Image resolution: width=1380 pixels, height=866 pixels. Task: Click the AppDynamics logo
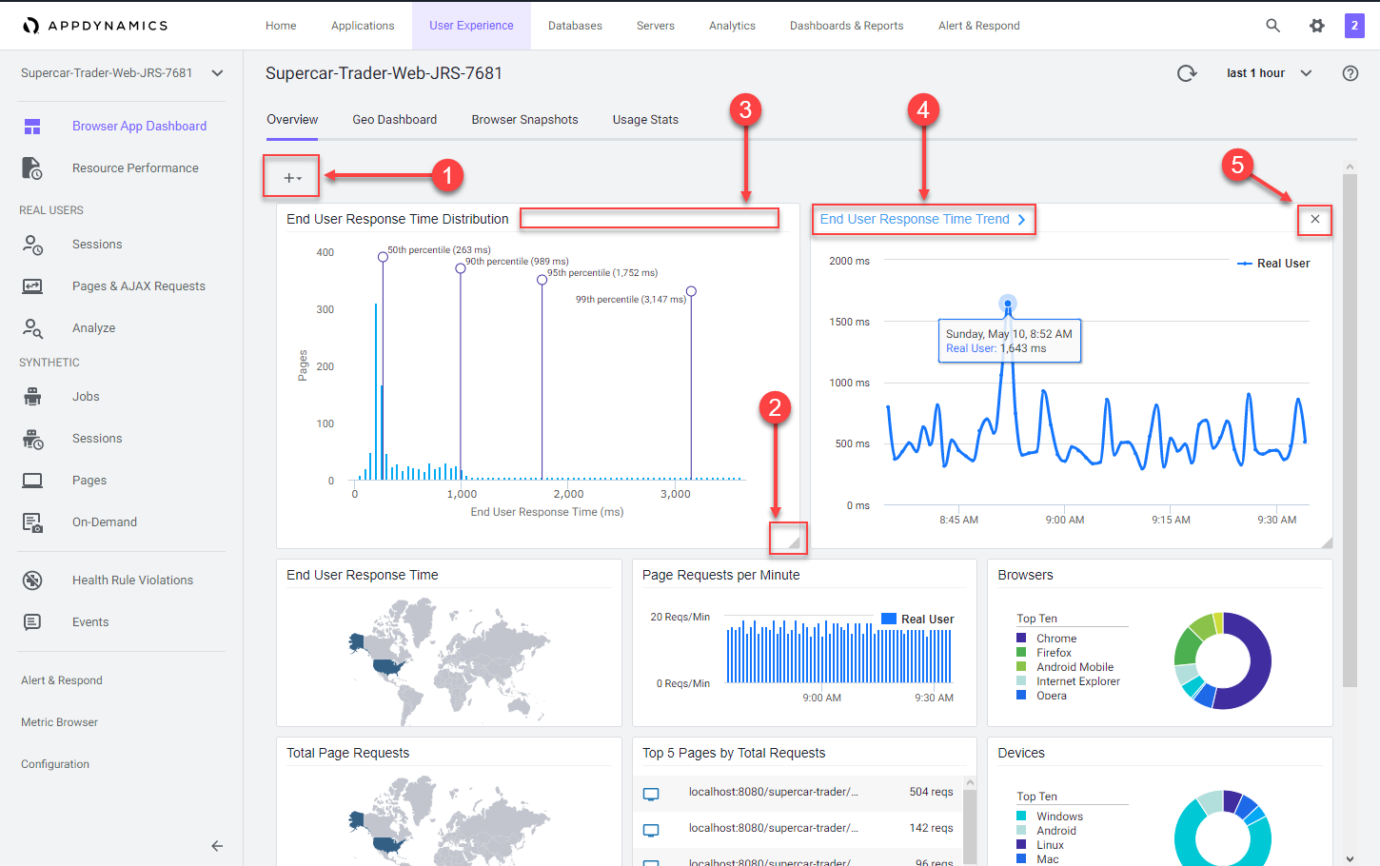95,26
